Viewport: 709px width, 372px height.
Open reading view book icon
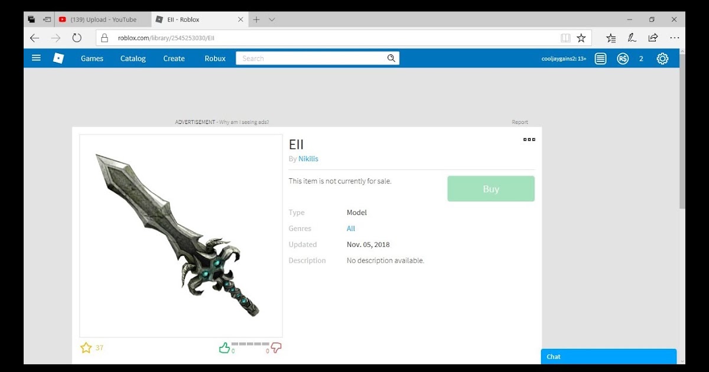click(565, 38)
